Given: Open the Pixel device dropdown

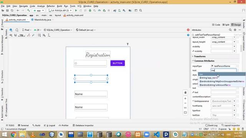Looking at the screenshot, I should (x=27, y=30).
